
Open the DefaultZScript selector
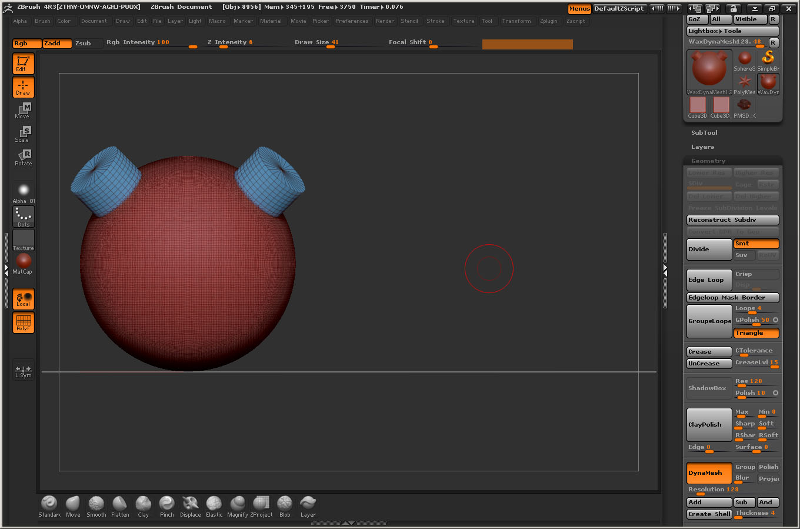pos(619,9)
